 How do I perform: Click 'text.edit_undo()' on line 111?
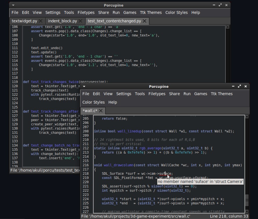[47, 48]
